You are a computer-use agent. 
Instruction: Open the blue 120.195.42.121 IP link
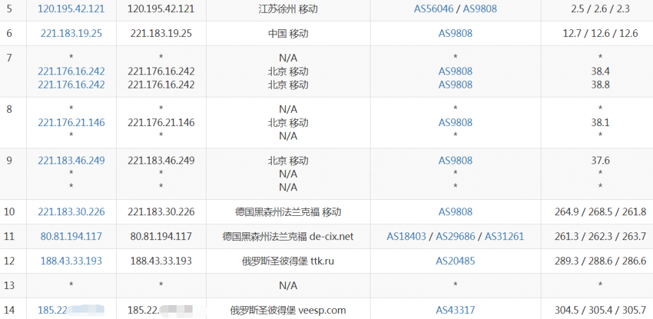(71, 9)
